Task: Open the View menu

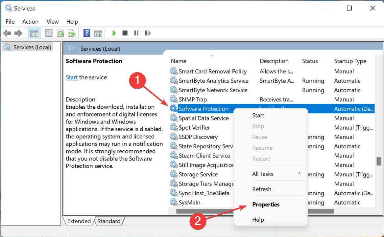Action: 52,22
